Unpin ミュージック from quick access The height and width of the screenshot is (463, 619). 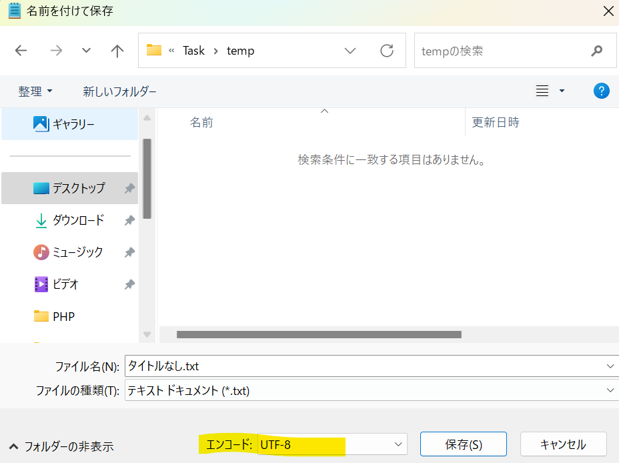129,252
